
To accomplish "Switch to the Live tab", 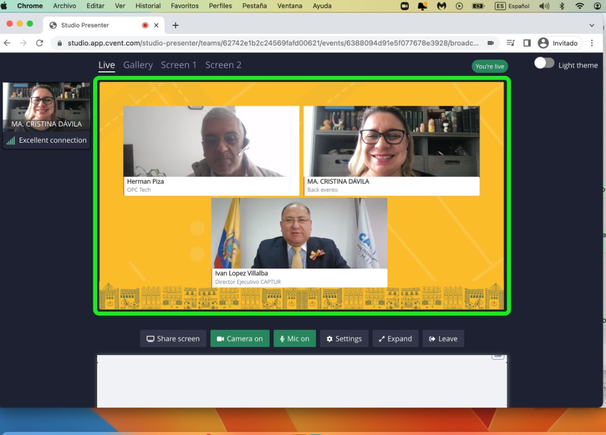I will pos(107,65).
